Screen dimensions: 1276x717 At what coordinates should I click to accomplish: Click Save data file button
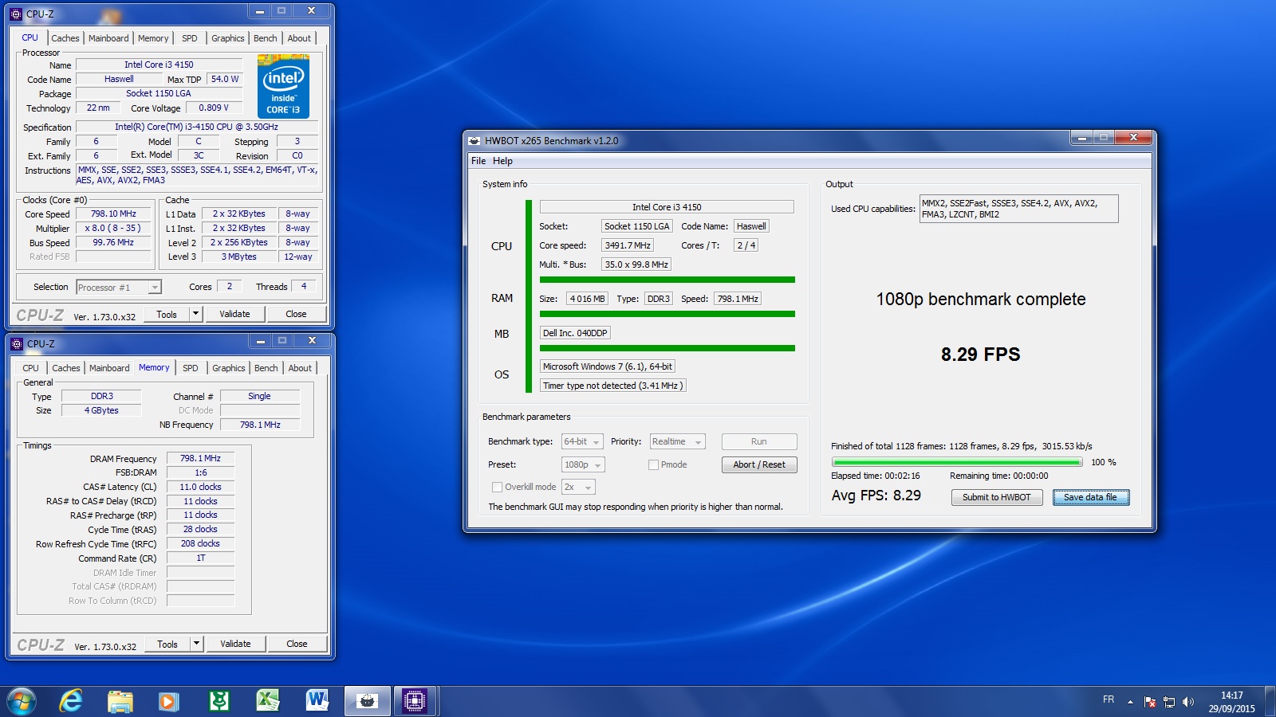[x=1091, y=497]
